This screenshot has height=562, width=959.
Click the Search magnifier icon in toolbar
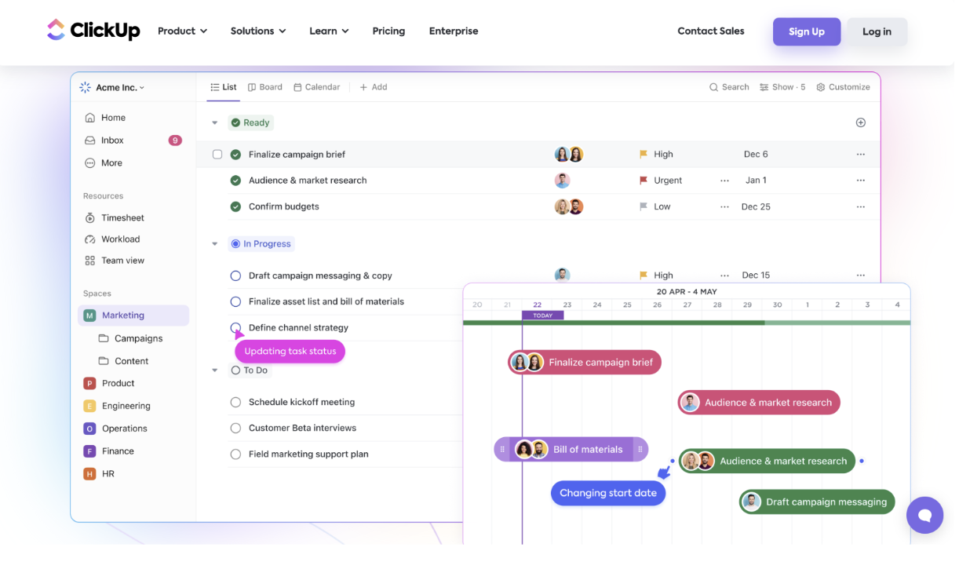tap(713, 87)
